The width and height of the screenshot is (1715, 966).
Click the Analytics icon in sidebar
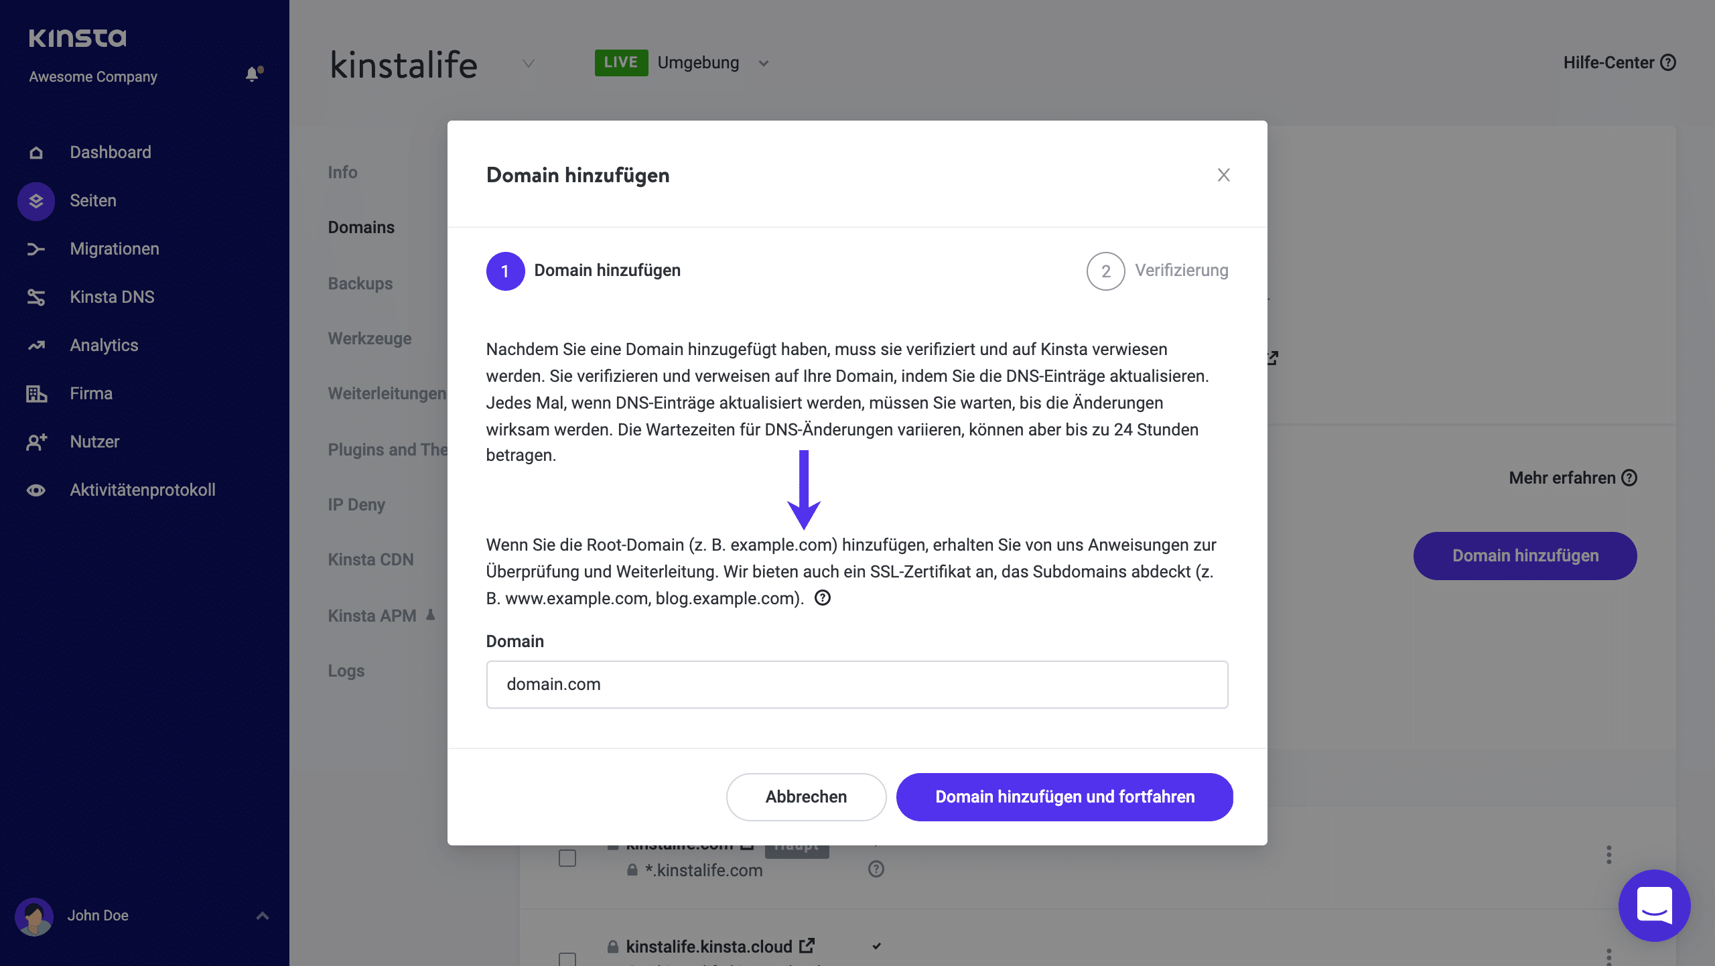(36, 345)
